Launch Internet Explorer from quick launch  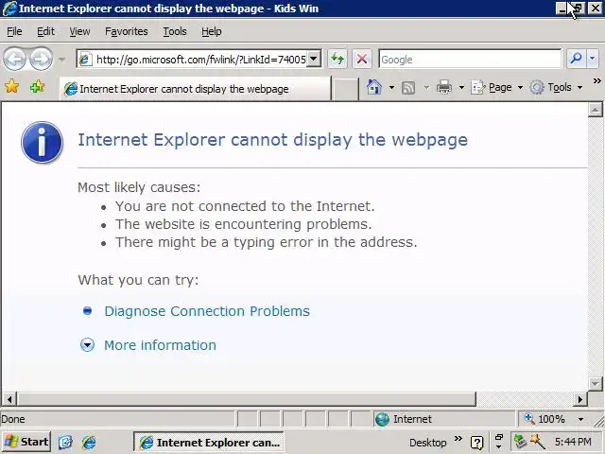89,443
